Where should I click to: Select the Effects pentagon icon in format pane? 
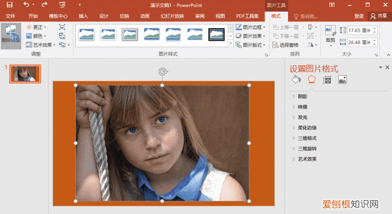pyautogui.click(x=312, y=80)
